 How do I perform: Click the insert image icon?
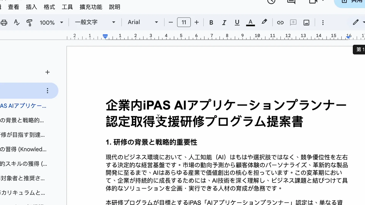coord(306,23)
